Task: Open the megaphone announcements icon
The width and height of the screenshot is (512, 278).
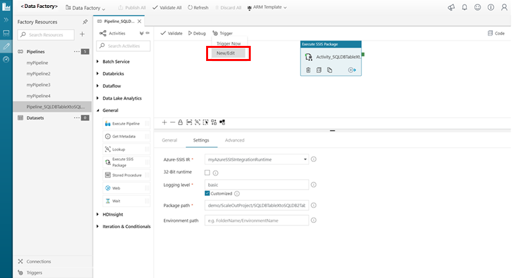Action: pyautogui.click(x=451, y=7)
